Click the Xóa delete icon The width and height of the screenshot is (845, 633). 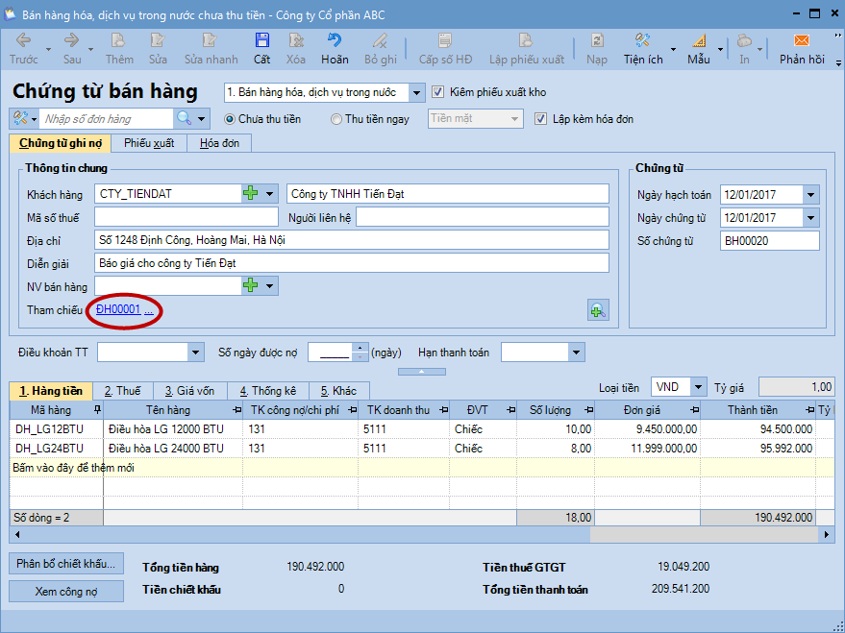[296, 41]
